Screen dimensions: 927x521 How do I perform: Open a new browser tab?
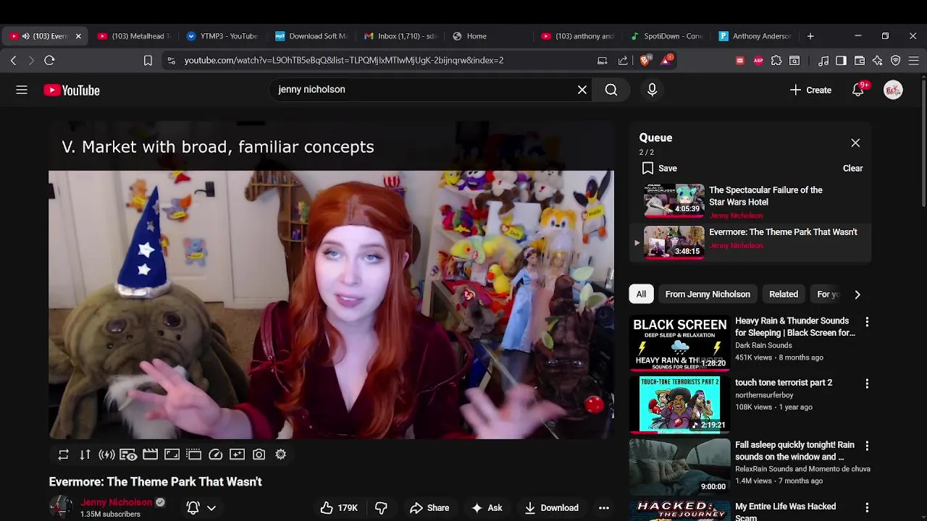tap(810, 36)
